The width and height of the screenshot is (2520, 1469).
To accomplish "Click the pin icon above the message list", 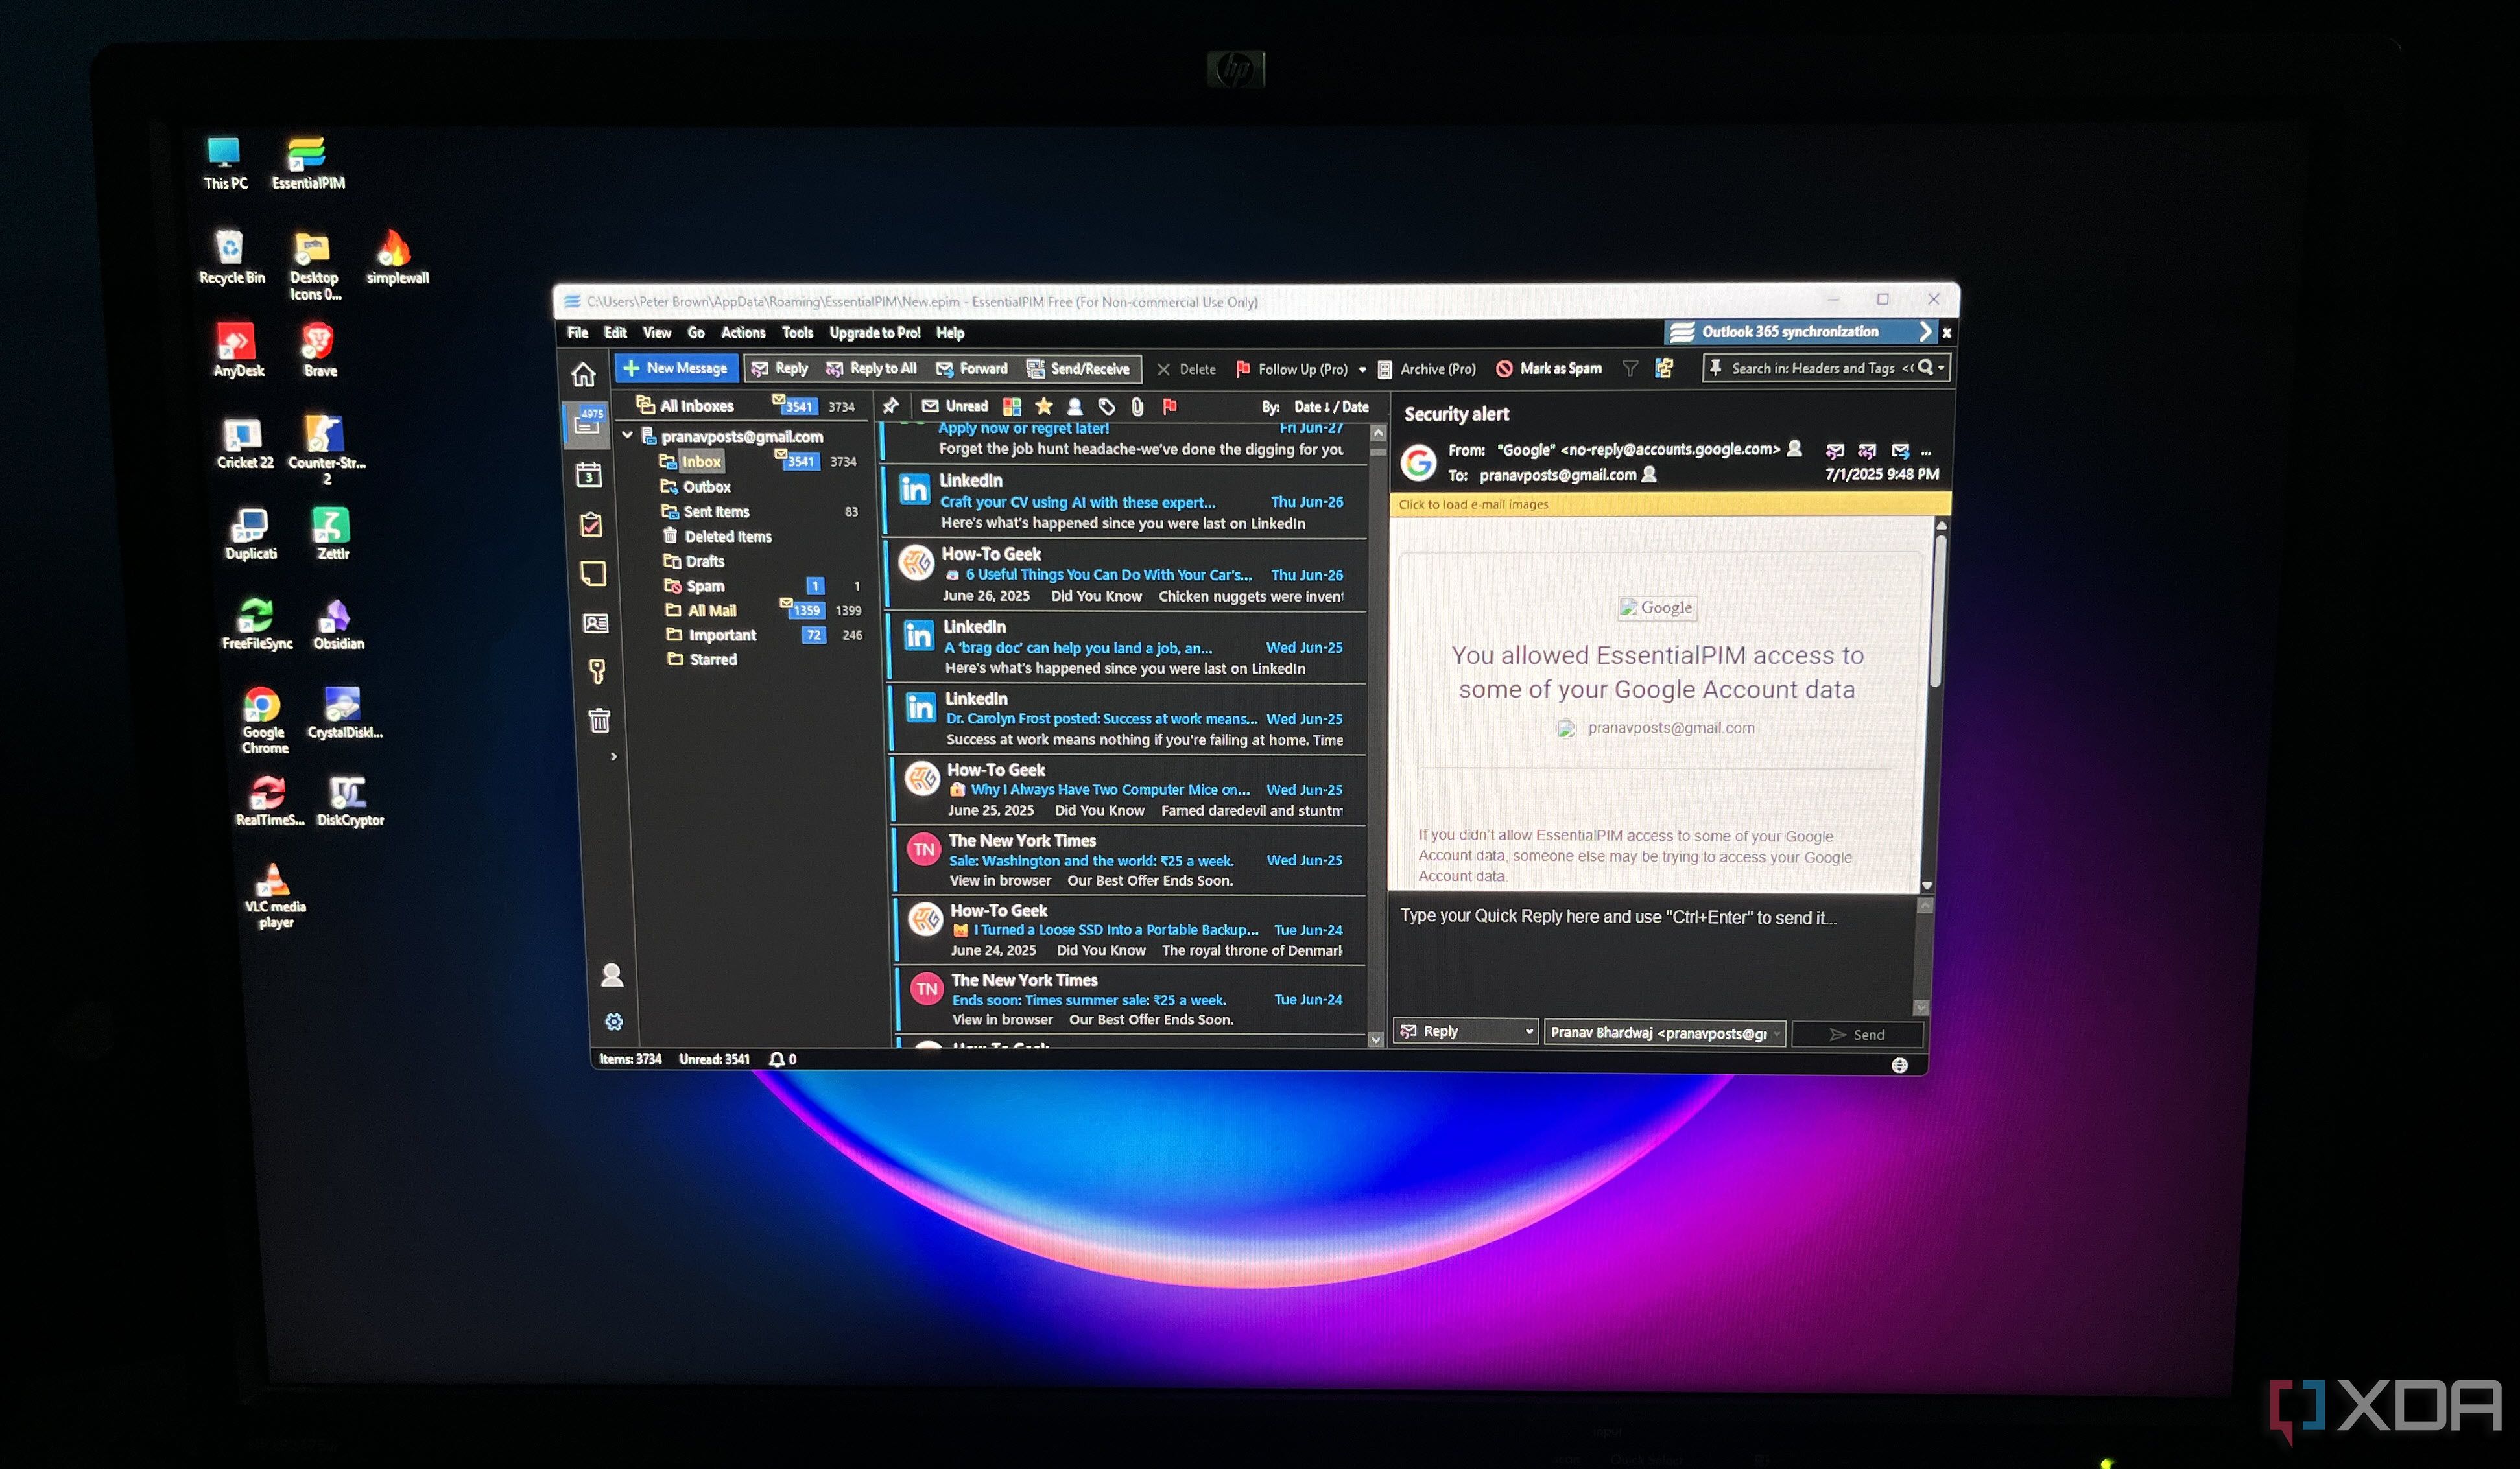I will click(890, 406).
